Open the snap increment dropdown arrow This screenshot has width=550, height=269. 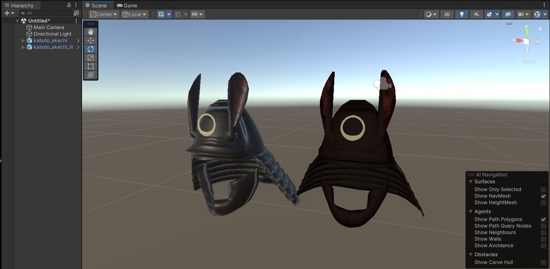[202, 14]
